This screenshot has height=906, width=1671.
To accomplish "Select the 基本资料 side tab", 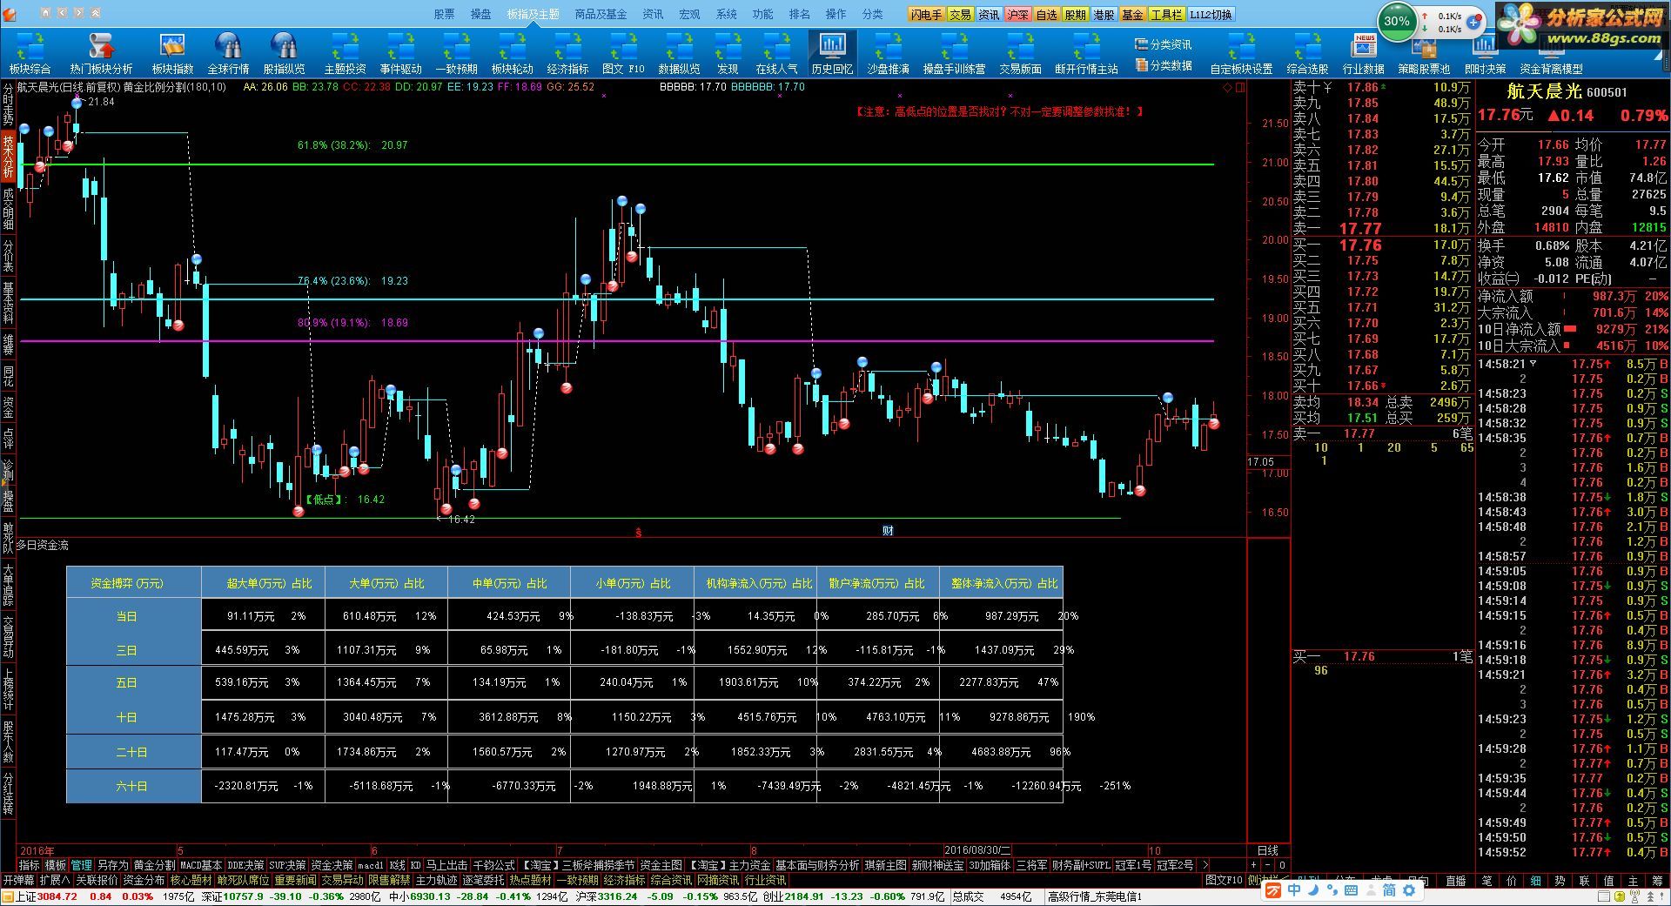I will point(8,302).
